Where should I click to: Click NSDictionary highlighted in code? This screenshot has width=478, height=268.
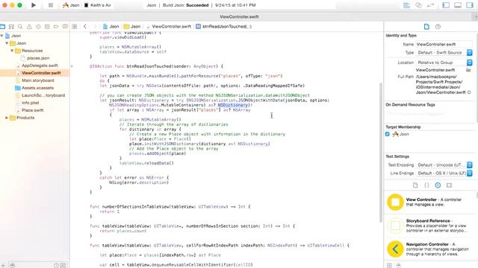coord(232,105)
